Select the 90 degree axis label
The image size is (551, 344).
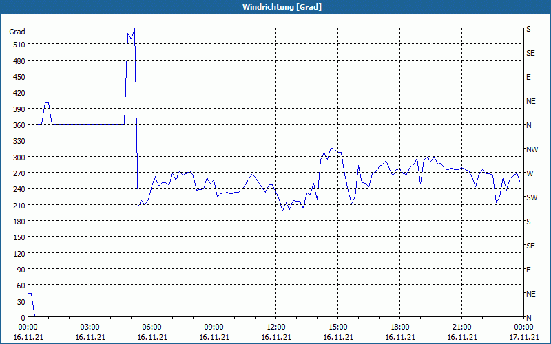tap(21, 269)
